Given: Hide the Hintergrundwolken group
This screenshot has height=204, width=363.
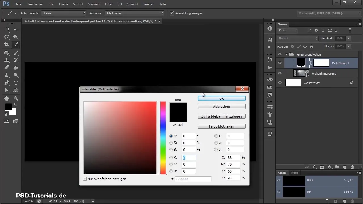Looking at the screenshot, I should point(280,54).
